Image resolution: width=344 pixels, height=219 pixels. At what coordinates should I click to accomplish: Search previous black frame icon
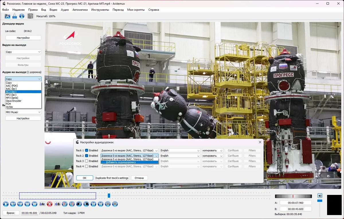point(79,204)
